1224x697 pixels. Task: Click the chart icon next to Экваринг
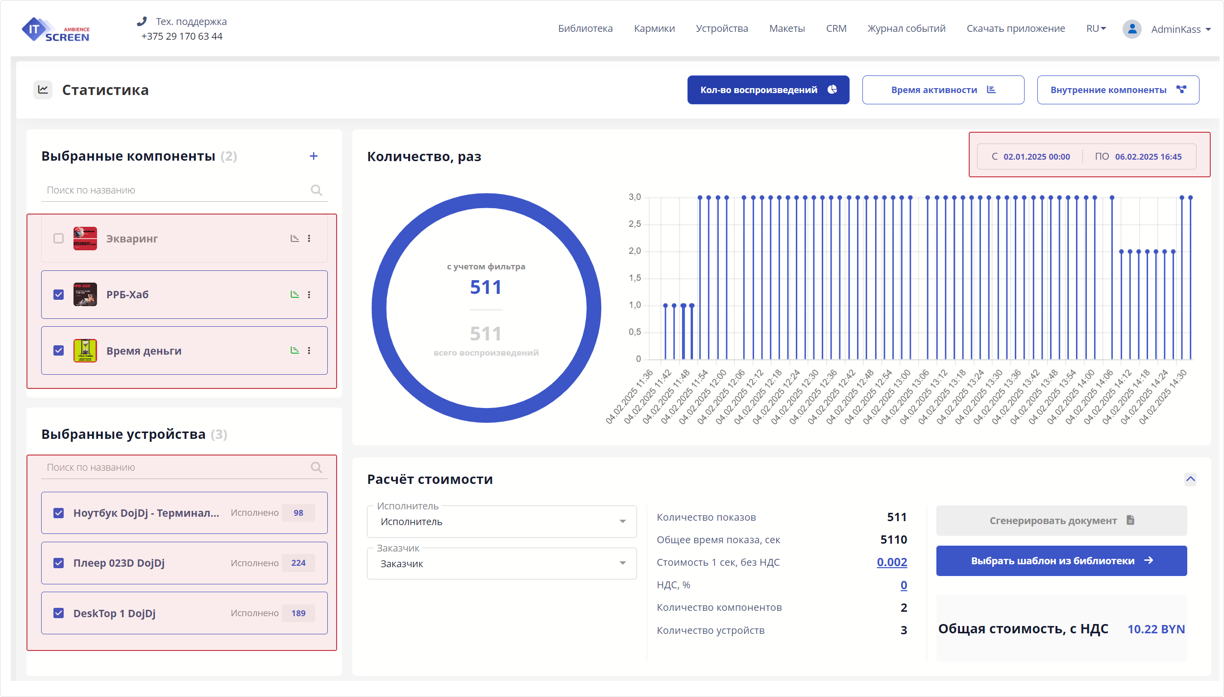click(294, 239)
